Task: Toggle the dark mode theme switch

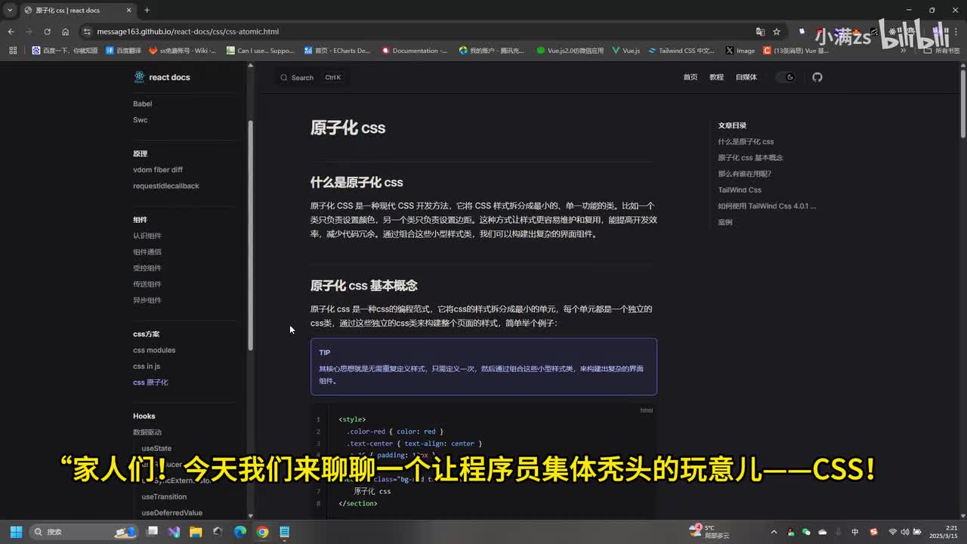Action: [786, 77]
